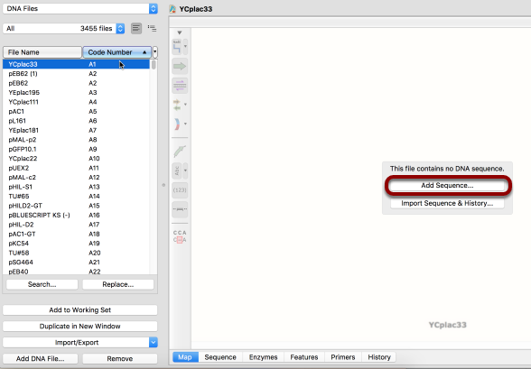Image resolution: width=531 pixels, height=369 pixels.
Task: Toggle the Atc sequence case button
Action: click(177, 171)
